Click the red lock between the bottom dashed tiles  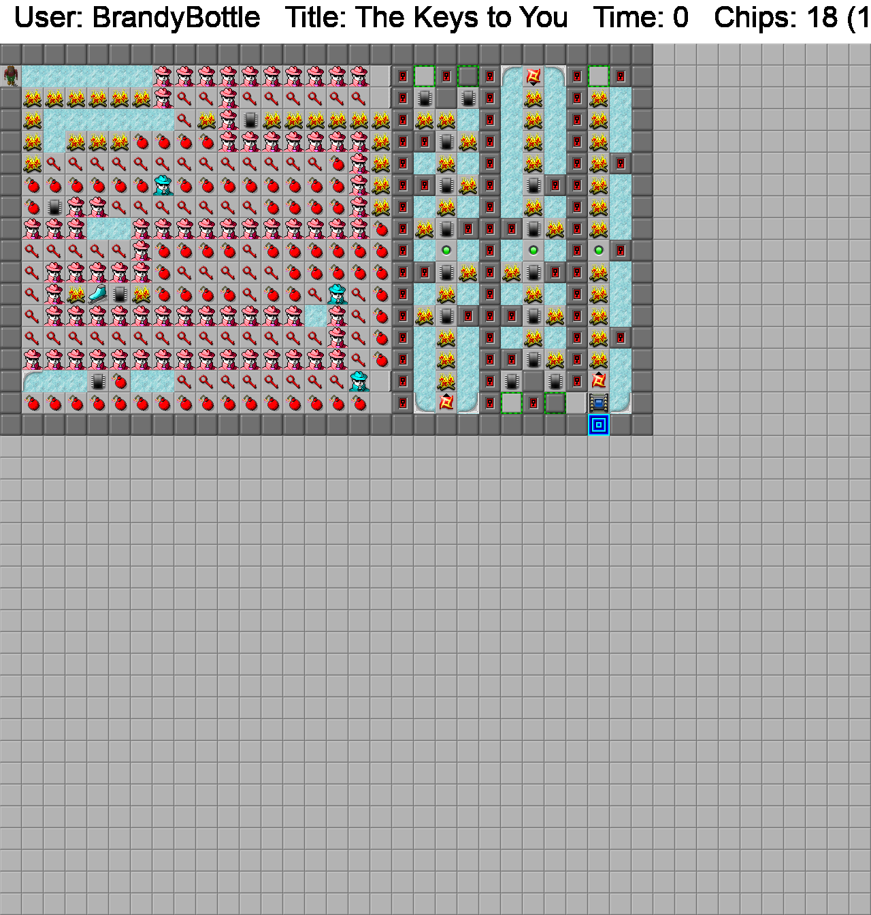pyautogui.click(x=533, y=403)
